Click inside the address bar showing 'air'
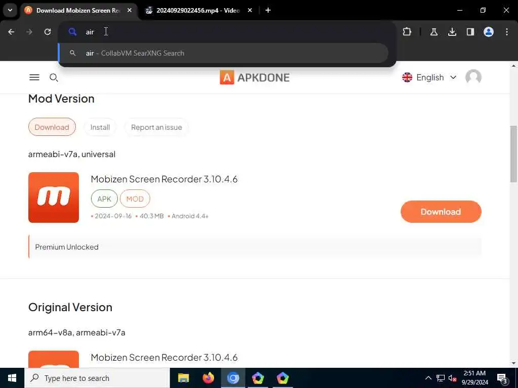This screenshot has height=388, width=518. [227, 32]
